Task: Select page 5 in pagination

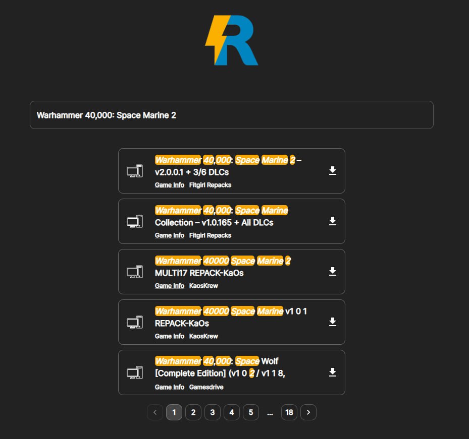Action: (250, 412)
